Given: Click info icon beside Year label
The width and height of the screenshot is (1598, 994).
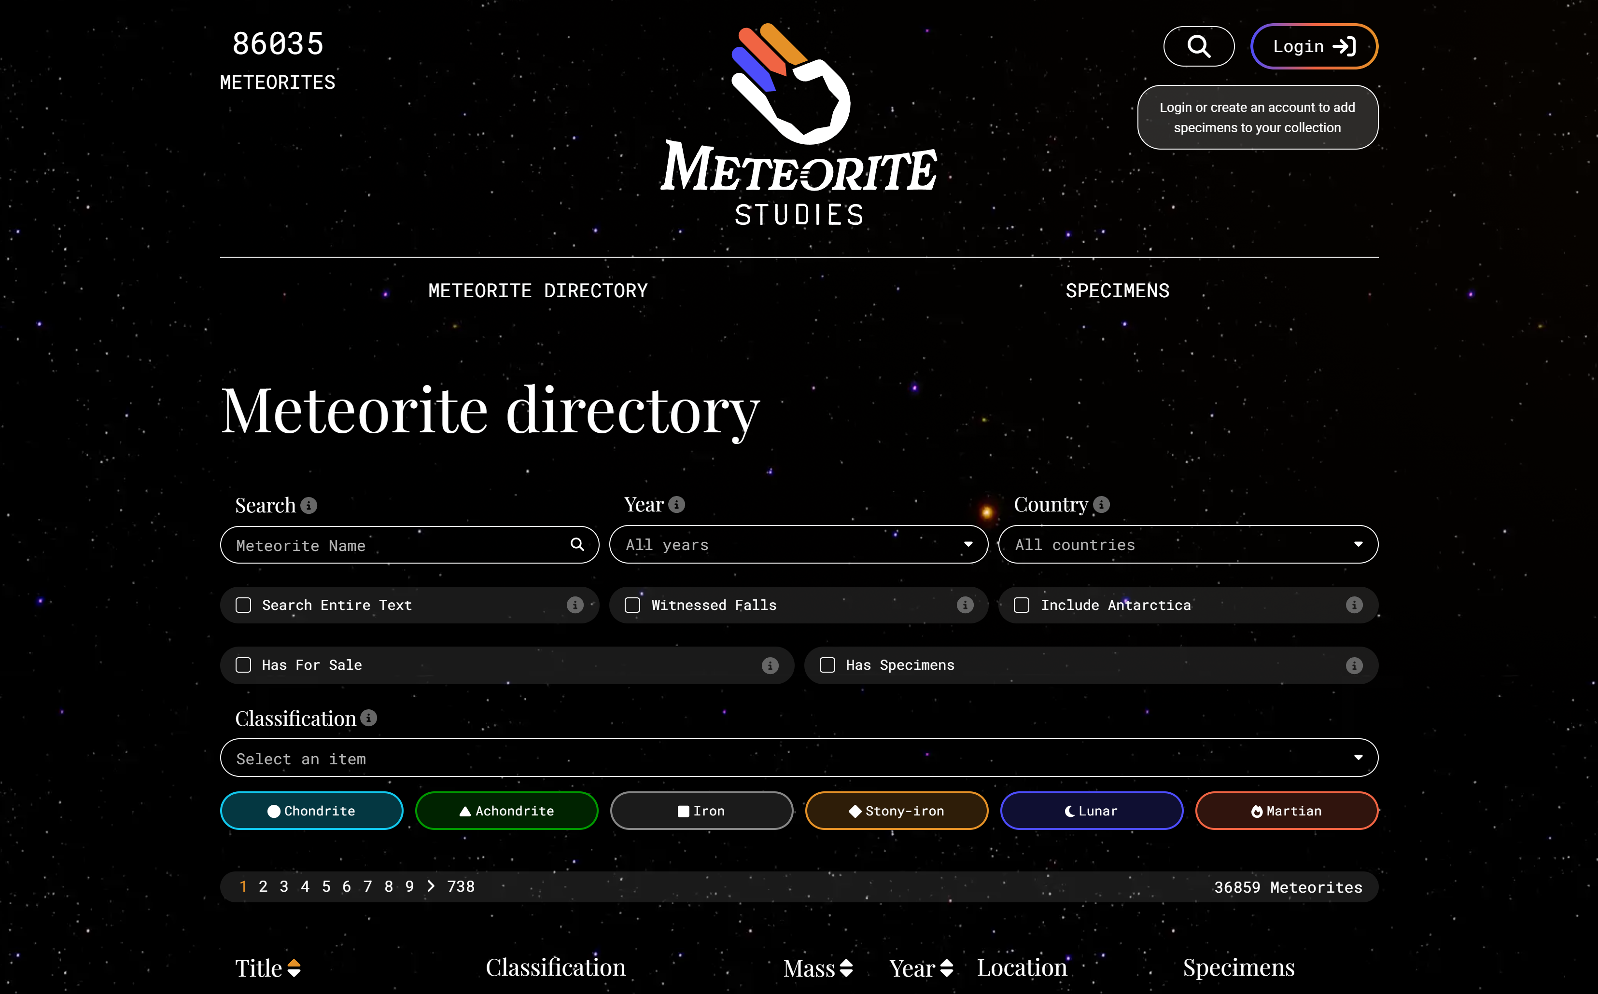Looking at the screenshot, I should pos(677,504).
